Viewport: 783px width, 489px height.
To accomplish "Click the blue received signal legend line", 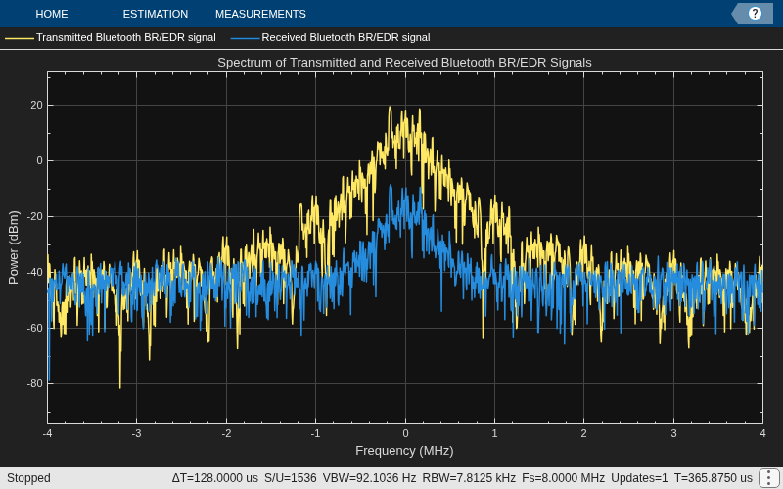I will point(246,38).
